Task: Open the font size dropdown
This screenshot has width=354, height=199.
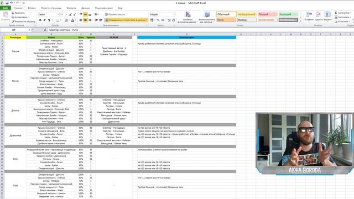Action: (x=66, y=14)
